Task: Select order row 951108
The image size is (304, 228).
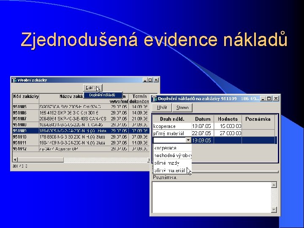Action: pos(81,125)
